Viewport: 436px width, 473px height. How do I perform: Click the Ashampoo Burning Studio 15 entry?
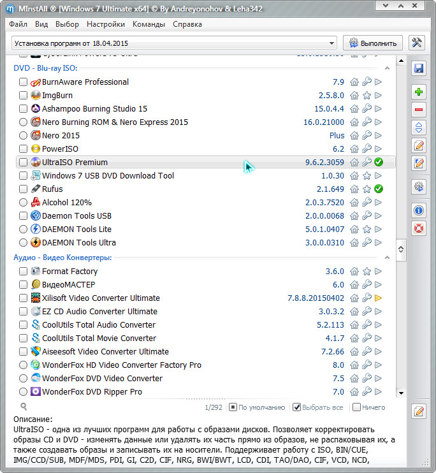click(x=94, y=108)
